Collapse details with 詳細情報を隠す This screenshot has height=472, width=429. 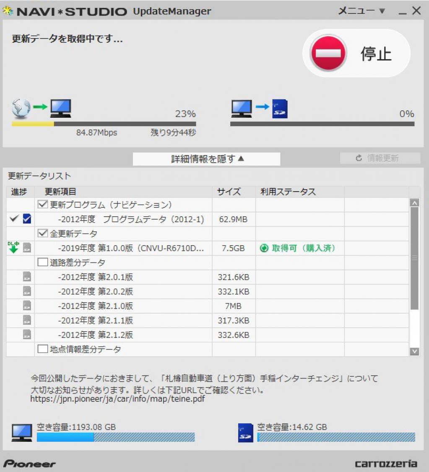click(x=206, y=158)
